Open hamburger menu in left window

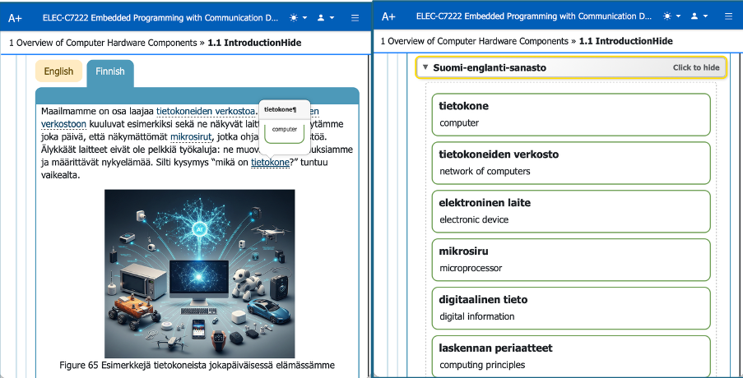pos(355,18)
